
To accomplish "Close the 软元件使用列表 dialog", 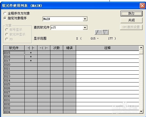I will (x=142, y=6).
